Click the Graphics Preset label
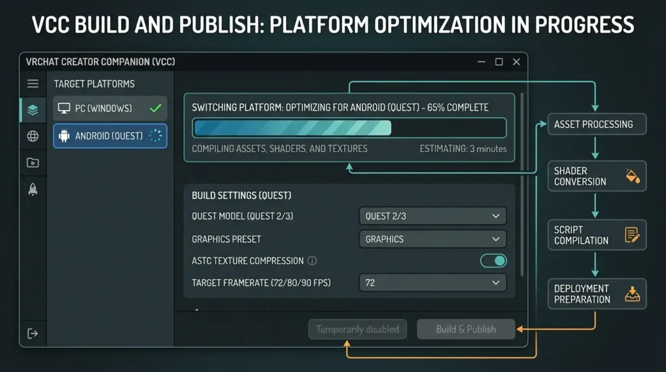 point(226,239)
